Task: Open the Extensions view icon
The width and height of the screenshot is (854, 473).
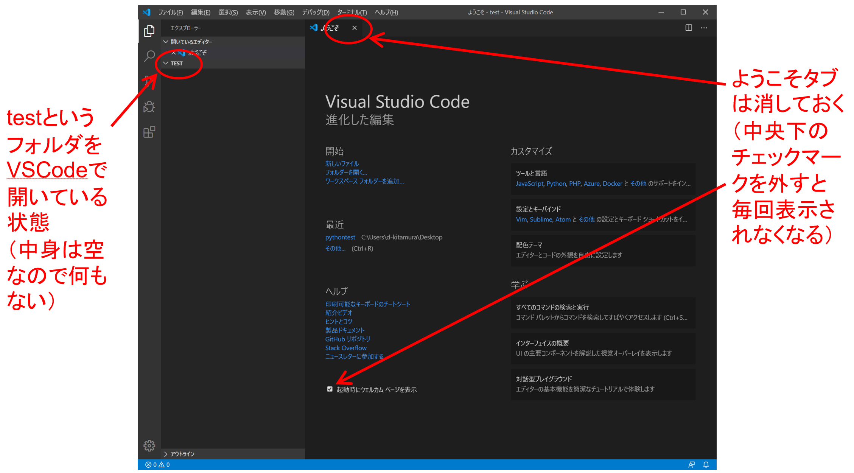Action: pos(149,132)
